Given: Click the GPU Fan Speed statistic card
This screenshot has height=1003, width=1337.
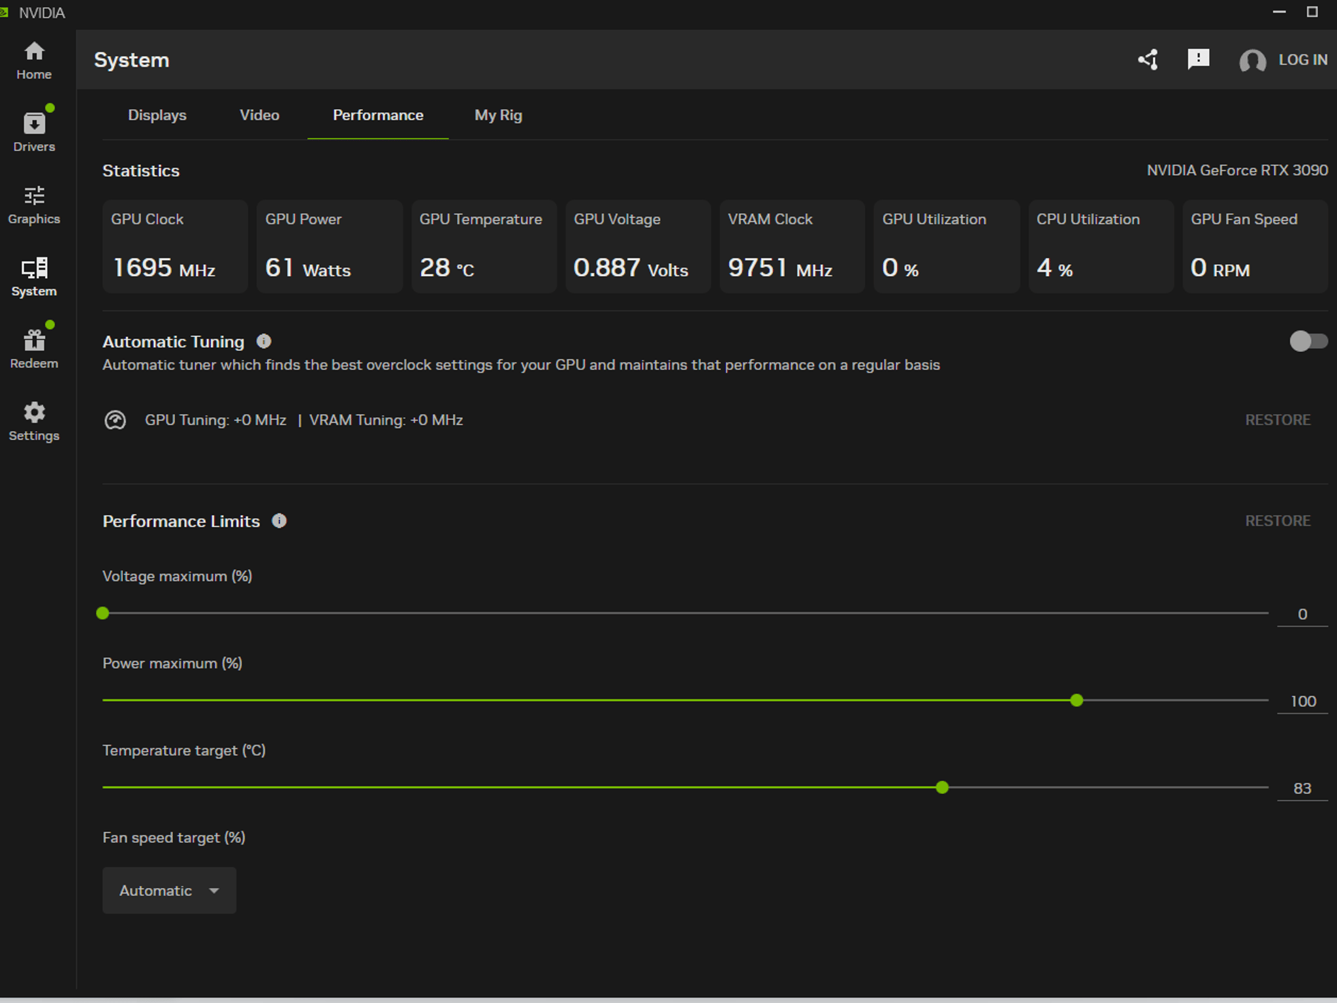Looking at the screenshot, I should (x=1255, y=246).
